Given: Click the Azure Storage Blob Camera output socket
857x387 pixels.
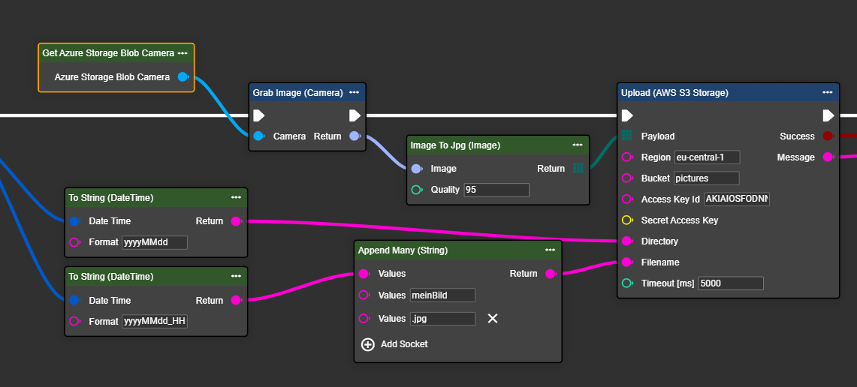Looking at the screenshot, I should pyautogui.click(x=183, y=76).
